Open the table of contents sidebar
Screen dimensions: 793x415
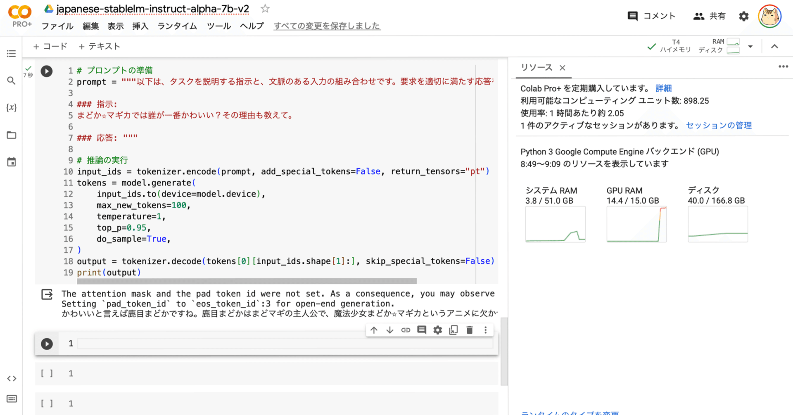pyautogui.click(x=11, y=53)
